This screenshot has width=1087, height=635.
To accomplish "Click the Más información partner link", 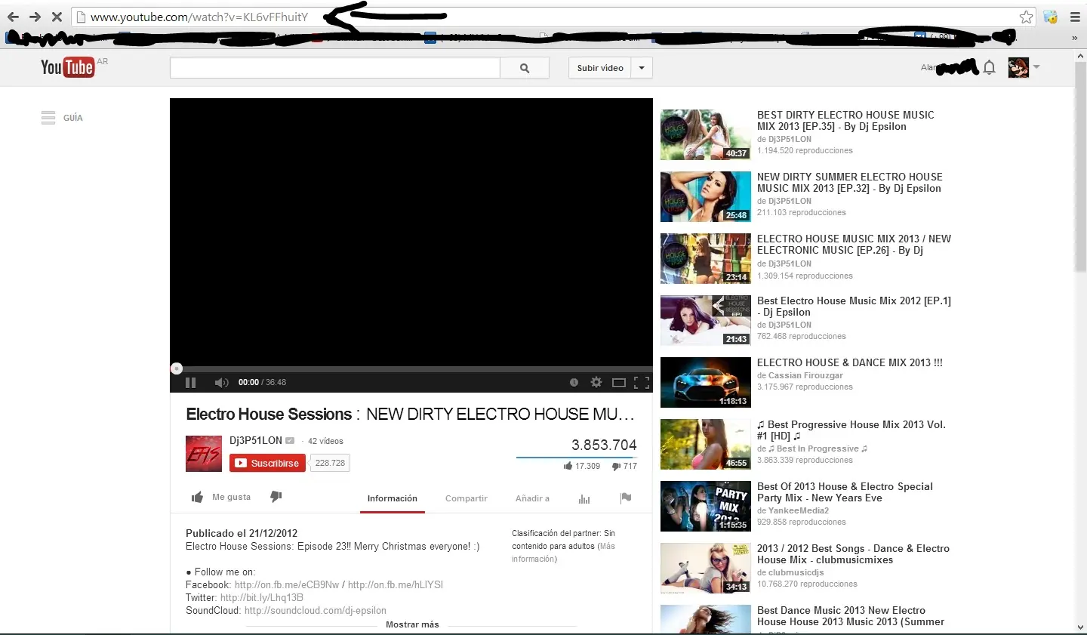I will [563, 552].
